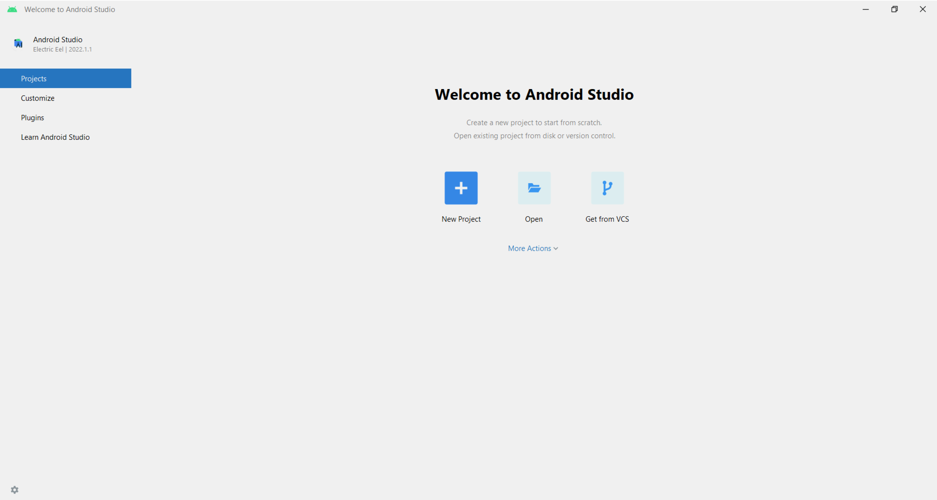Switch to the Customize tab
Image resolution: width=937 pixels, height=500 pixels.
coord(37,98)
